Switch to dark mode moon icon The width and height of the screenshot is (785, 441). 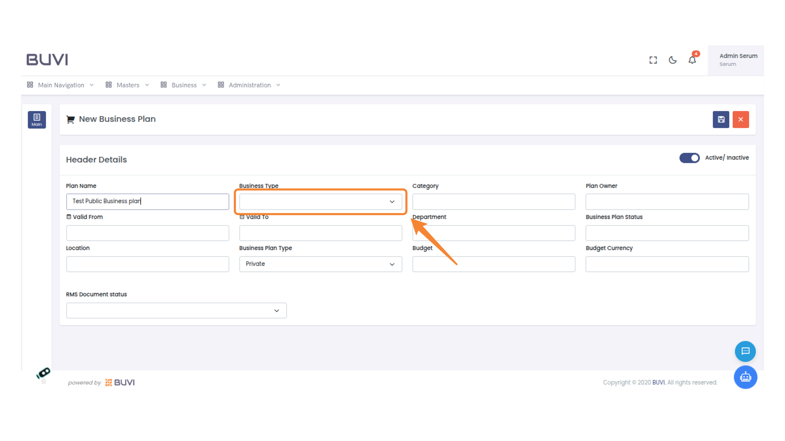(673, 60)
